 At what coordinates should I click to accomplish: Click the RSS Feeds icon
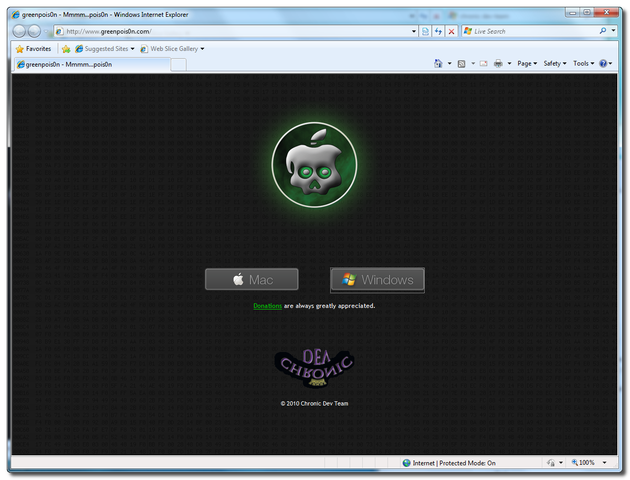tap(461, 64)
